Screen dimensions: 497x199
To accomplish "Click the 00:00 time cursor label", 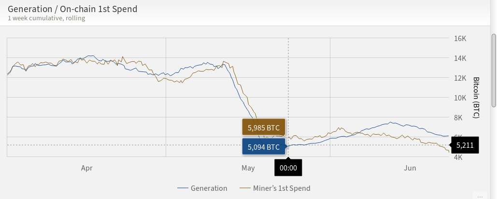I will pyautogui.click(x=288, y=167).
